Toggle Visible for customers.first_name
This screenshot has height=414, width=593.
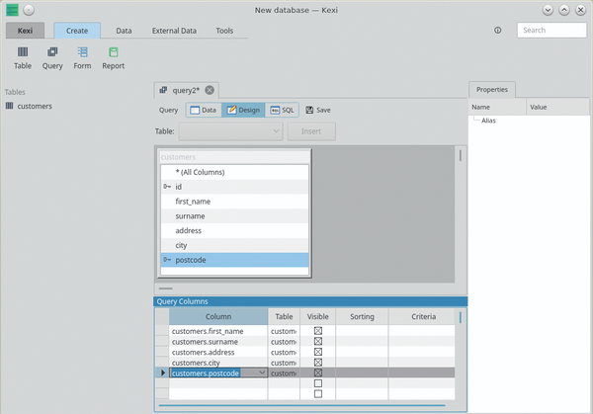[318, 331]
